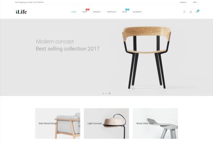
Task: Open the Sofa Wood Design category
Action: [58, 124]
